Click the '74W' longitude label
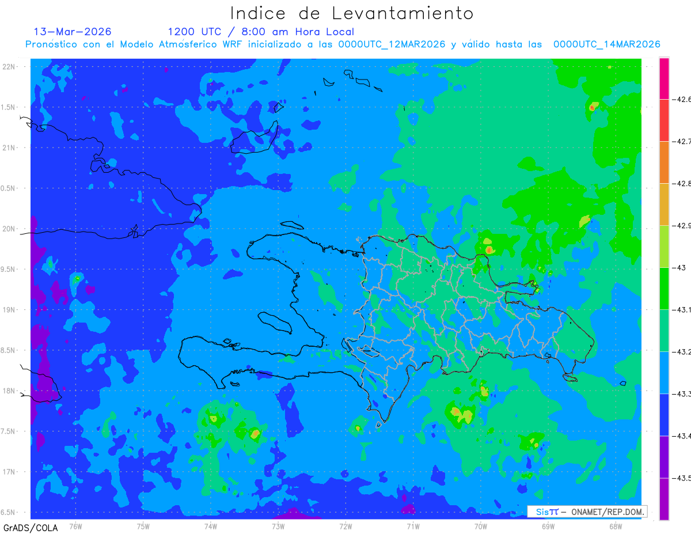691x534 pixels. (211, 526)
